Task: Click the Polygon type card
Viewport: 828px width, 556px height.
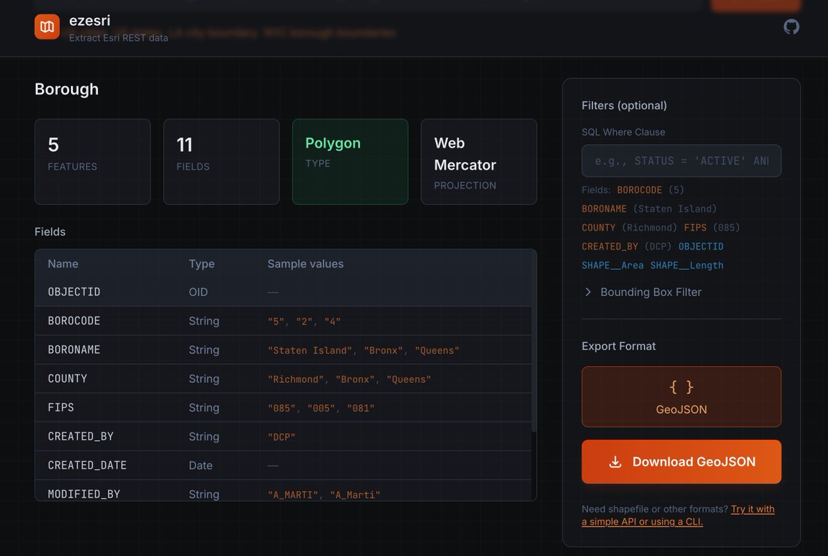Action: click(350, 161)
